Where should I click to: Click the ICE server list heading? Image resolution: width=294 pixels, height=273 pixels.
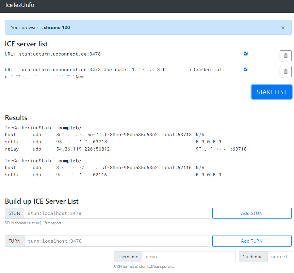point(26,44)
